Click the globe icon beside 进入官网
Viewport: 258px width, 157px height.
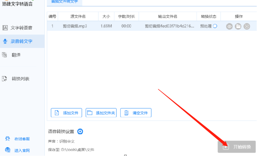pos(7,150)
